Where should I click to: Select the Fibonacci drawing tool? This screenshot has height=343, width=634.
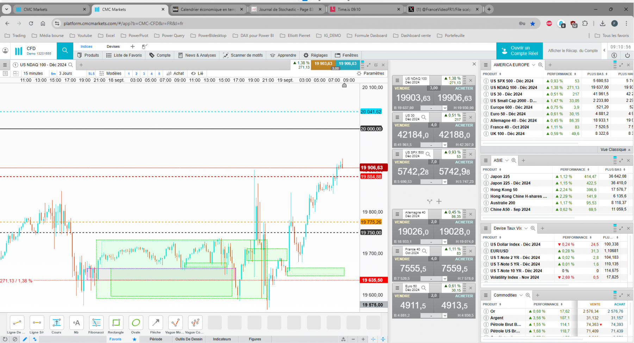pyautogui.click(x=96, y=325)
